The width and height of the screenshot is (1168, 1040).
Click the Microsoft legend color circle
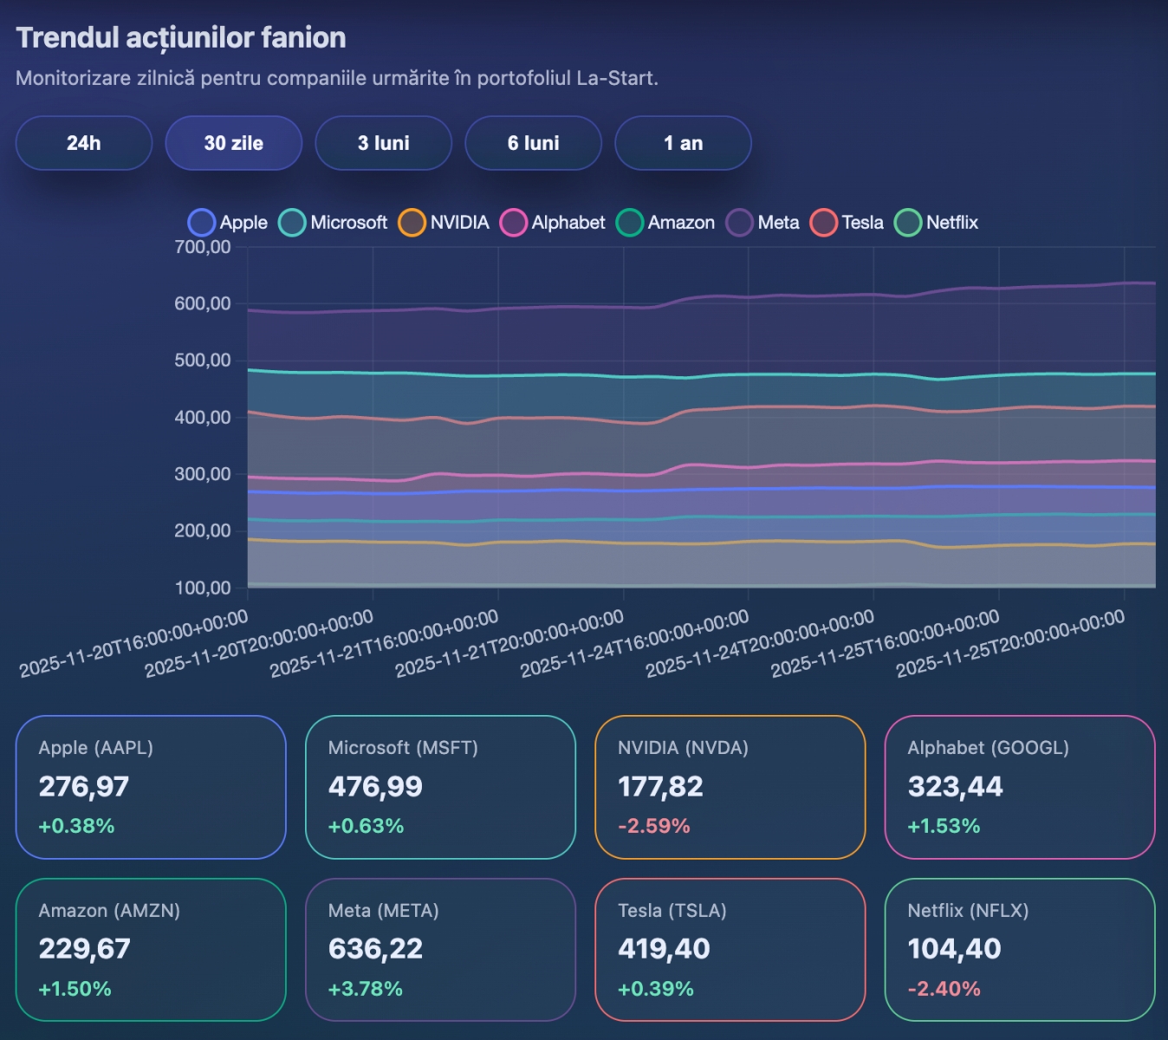[x=292, y=223]
